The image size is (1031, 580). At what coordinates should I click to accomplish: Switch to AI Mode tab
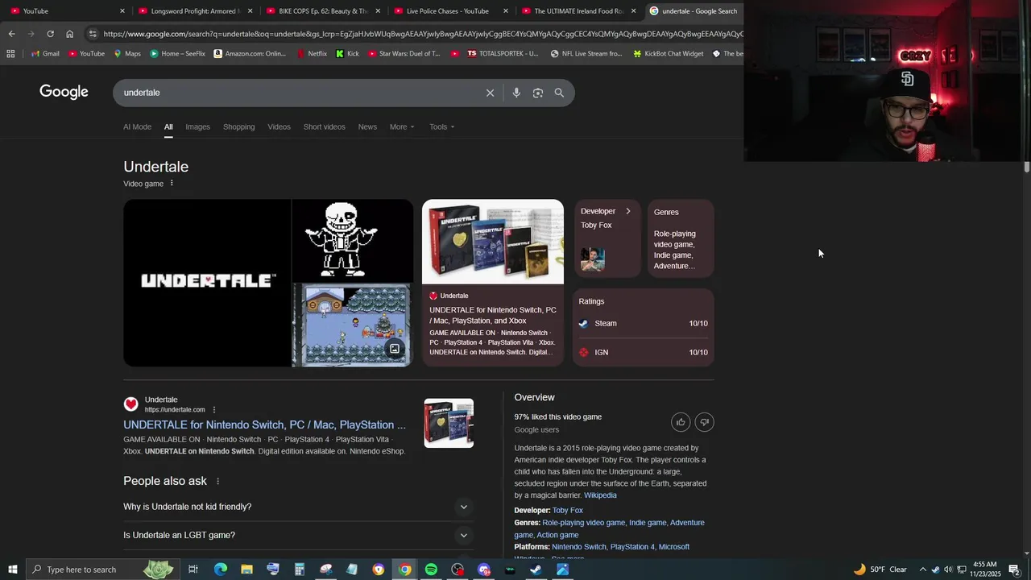(x=137, y=126)
